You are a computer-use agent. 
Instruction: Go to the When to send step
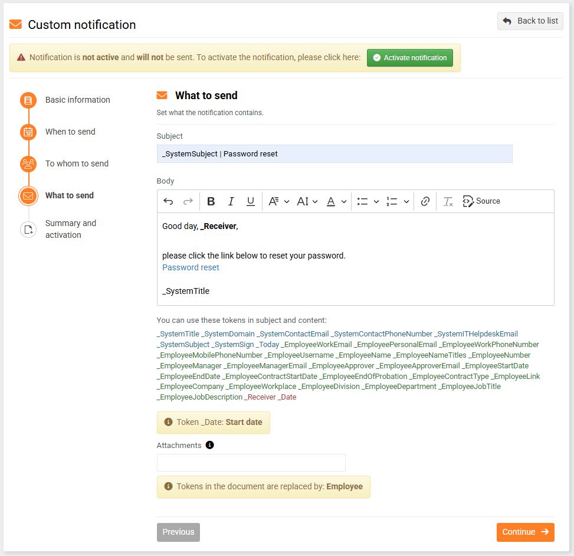point(70,132)
